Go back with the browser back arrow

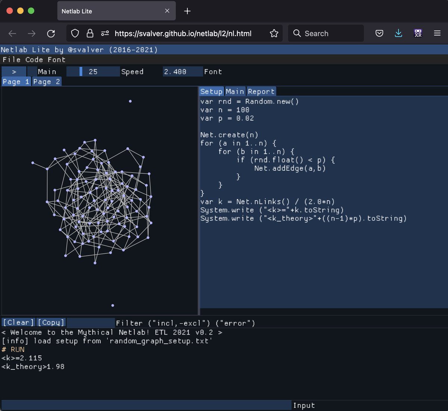[x=12, y=34]
